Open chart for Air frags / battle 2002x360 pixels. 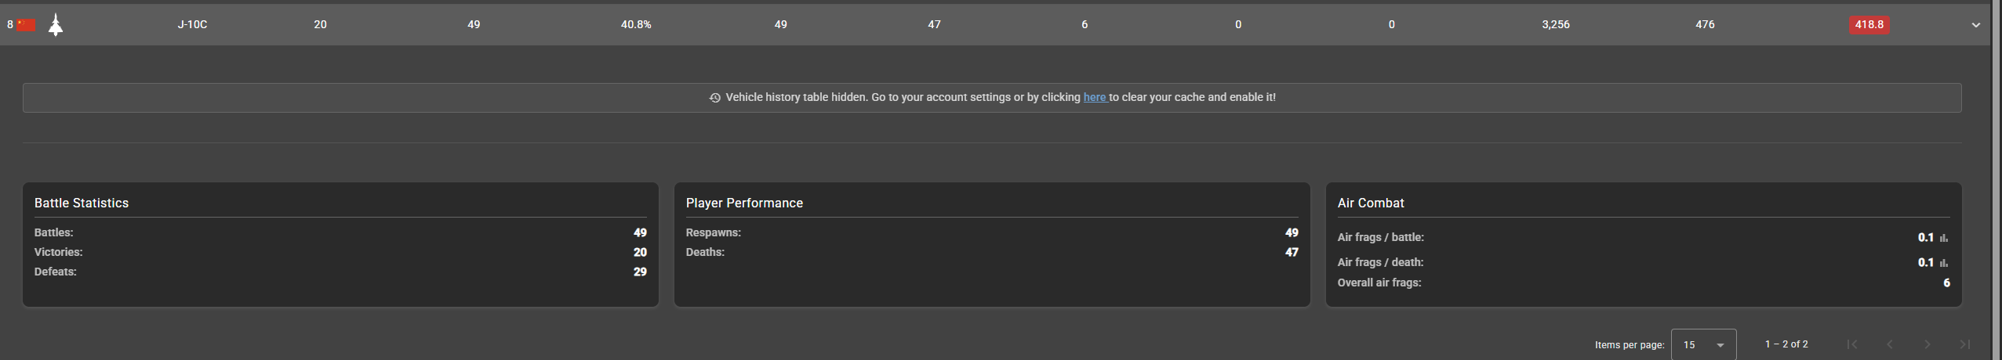(1944, 238)
